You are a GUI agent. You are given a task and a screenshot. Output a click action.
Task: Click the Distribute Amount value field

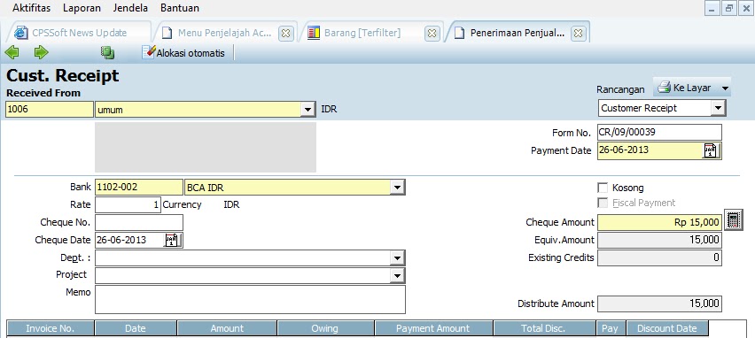coord(659,303)
